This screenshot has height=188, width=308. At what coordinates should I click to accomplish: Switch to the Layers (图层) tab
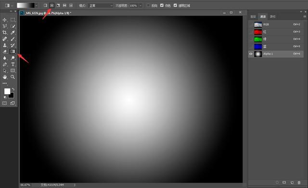[253, 17]
